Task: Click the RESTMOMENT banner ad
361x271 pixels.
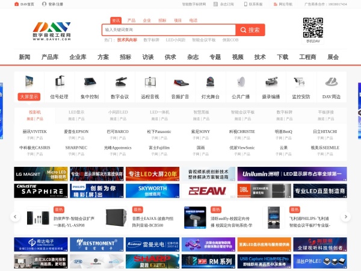Action: click(97, 245)
